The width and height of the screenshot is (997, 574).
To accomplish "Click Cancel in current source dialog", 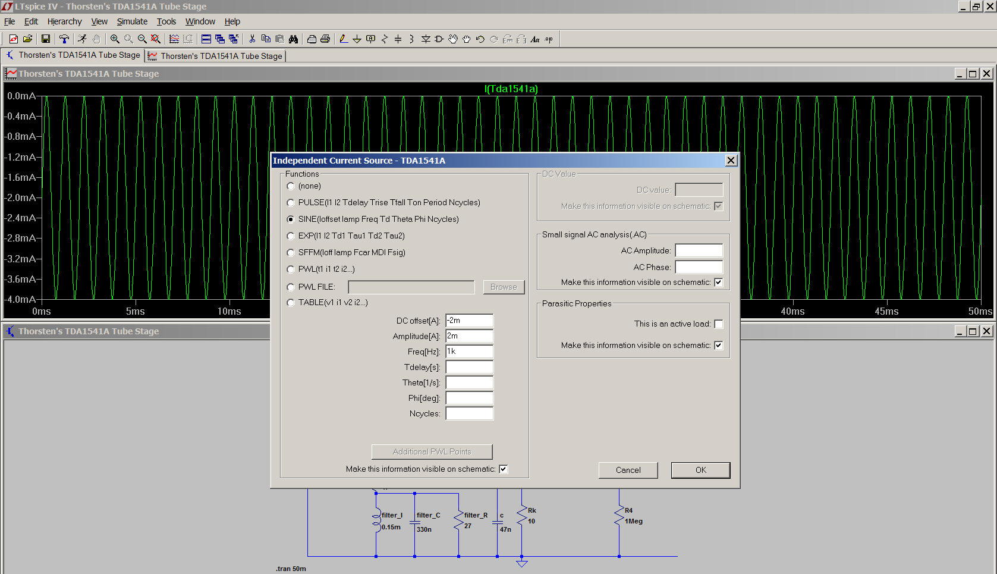I will 628,470.
